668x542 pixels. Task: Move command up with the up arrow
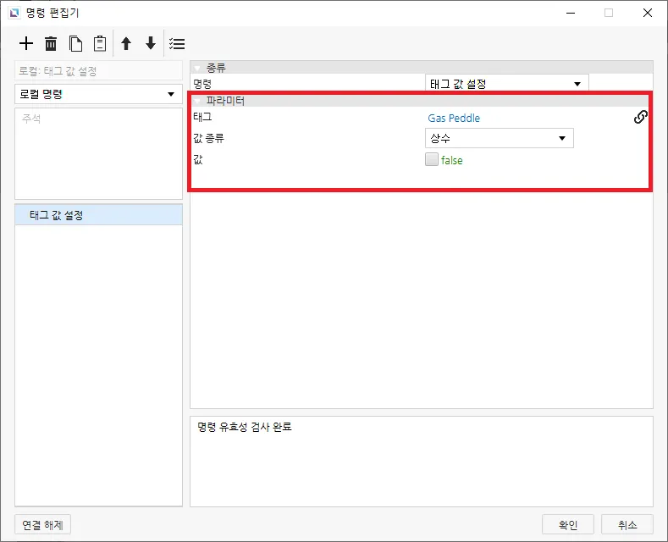pyautogui.click(x=126, y=43)
